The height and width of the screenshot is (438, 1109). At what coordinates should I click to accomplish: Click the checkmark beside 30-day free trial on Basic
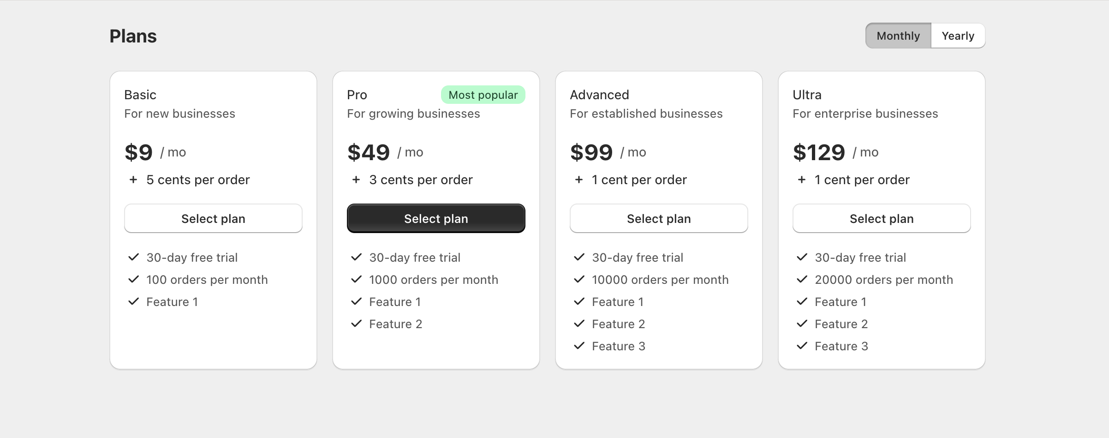[133, 257]
